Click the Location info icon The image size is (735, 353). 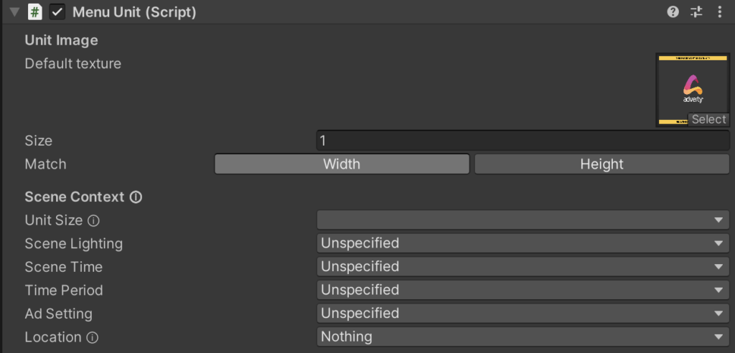91,337
